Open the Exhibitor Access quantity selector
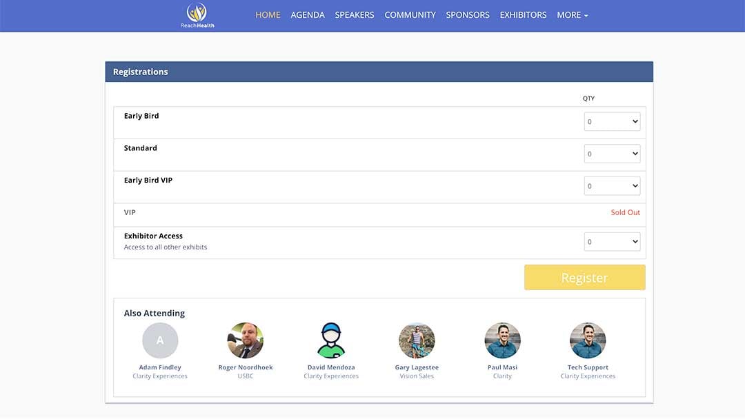Screen dimensions: 745x419 pos(612,241)
